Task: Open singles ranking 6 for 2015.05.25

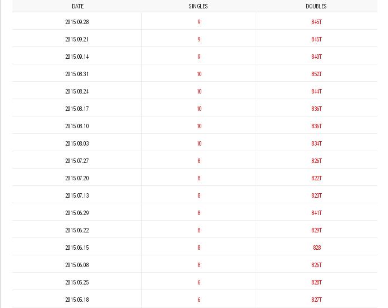Action: pos(199,282)
